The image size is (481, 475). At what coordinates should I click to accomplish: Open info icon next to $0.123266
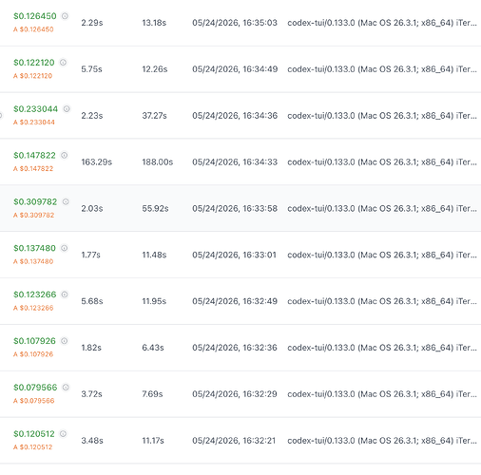pos(65,294)
